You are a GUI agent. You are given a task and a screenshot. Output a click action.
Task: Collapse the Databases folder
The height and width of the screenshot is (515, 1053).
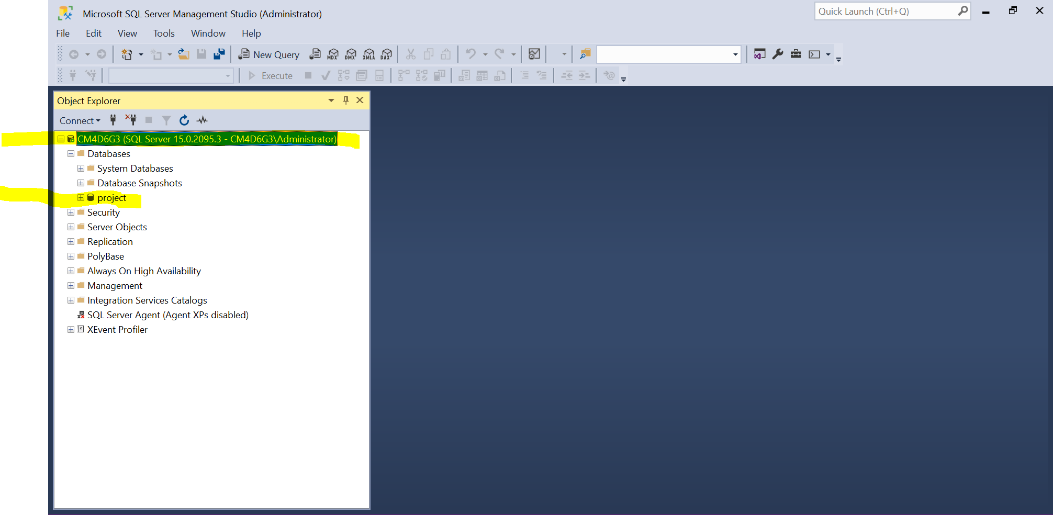[71, 154]
